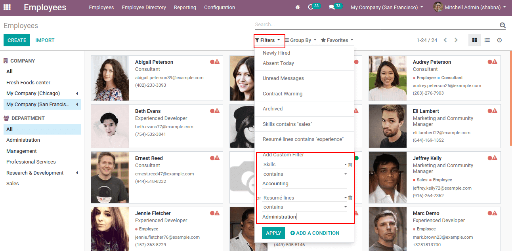Viewport: 512px width, 251px height.
Task: Open the Group By dropdown
Action: tap(301, 40)
